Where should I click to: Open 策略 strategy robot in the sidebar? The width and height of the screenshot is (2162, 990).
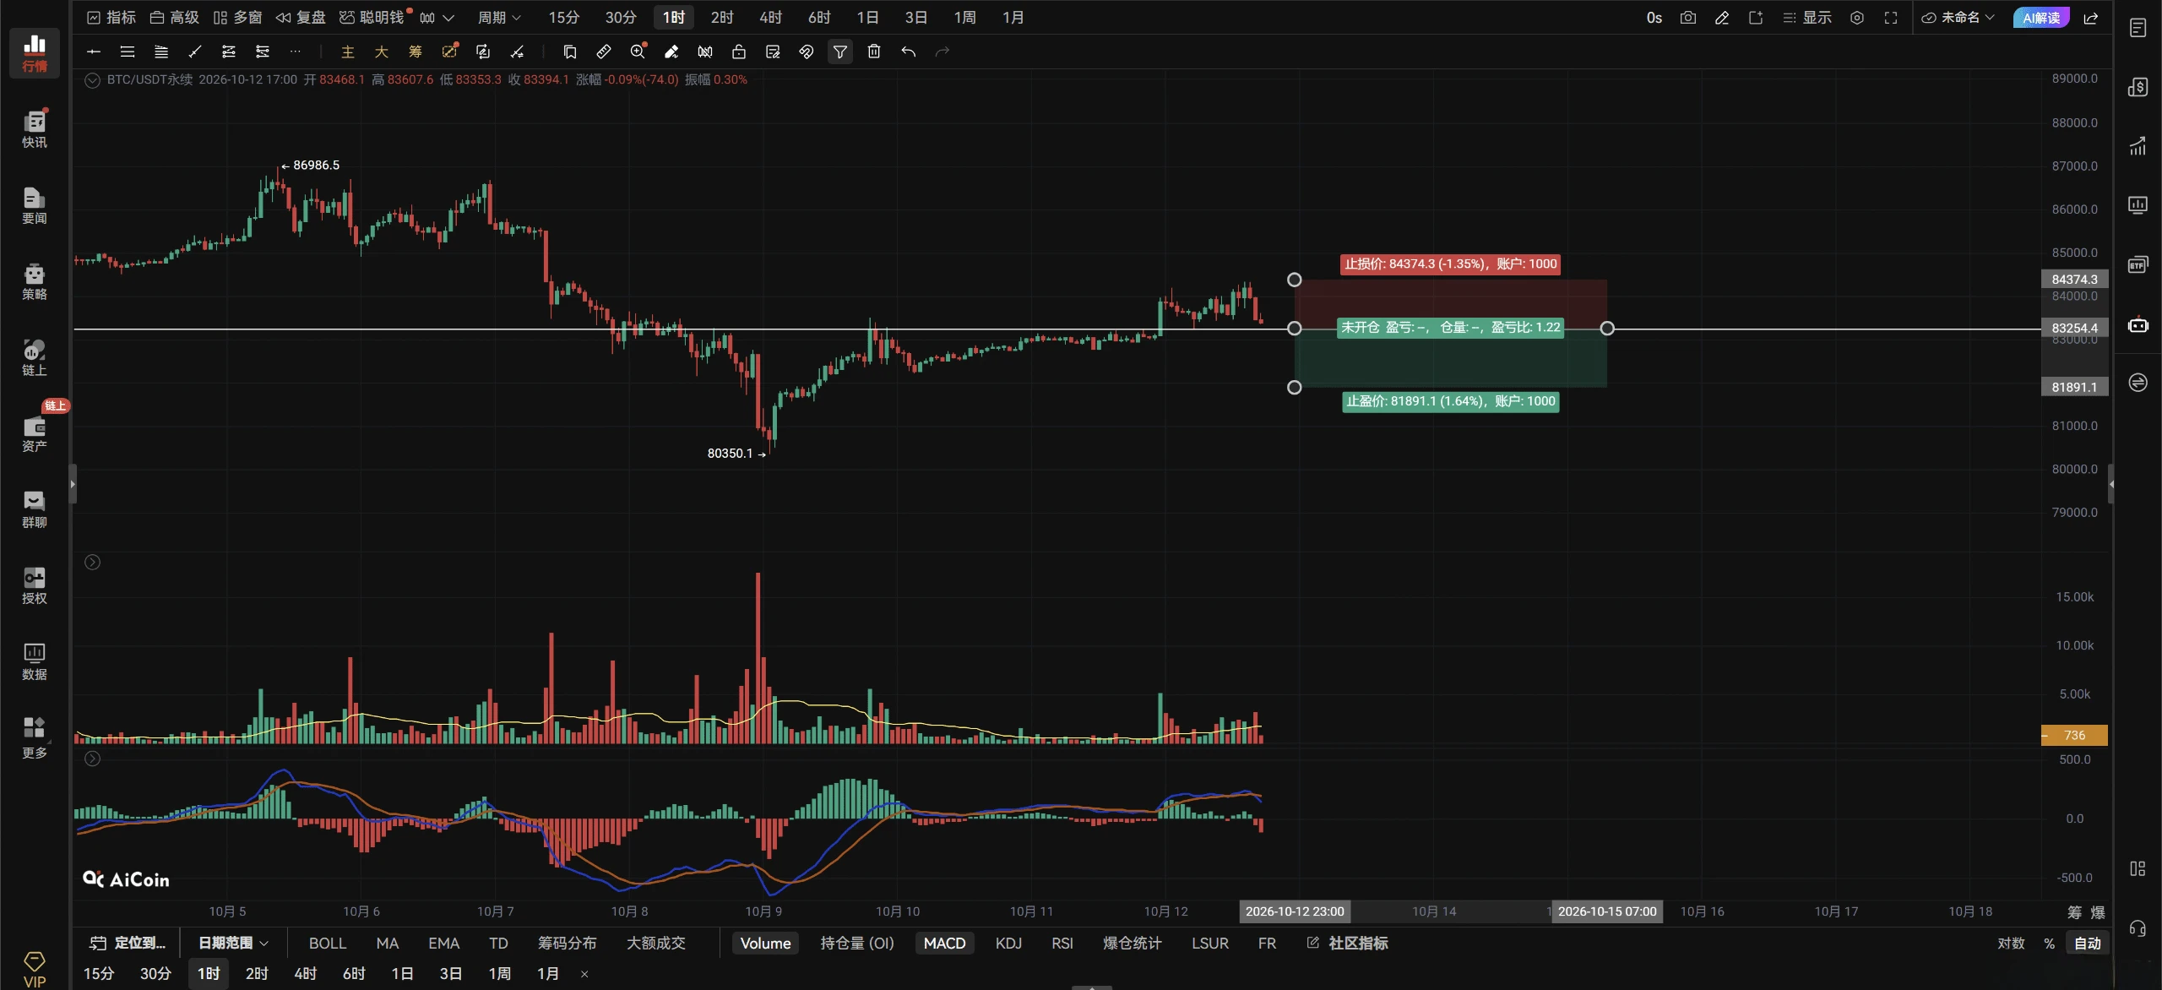[x=35, y=281]
